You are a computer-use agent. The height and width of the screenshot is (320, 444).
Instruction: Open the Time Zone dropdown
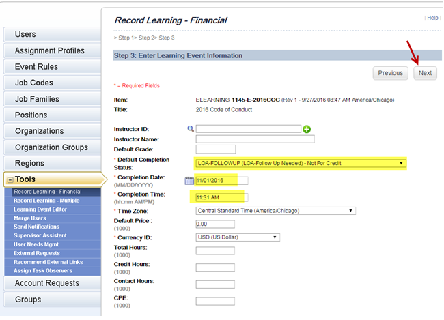pos(275,211)
